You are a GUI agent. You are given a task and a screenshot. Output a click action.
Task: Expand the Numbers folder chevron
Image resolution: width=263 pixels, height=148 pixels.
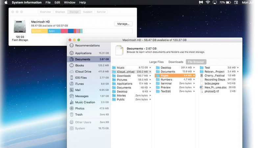click(x=194, y=79)
